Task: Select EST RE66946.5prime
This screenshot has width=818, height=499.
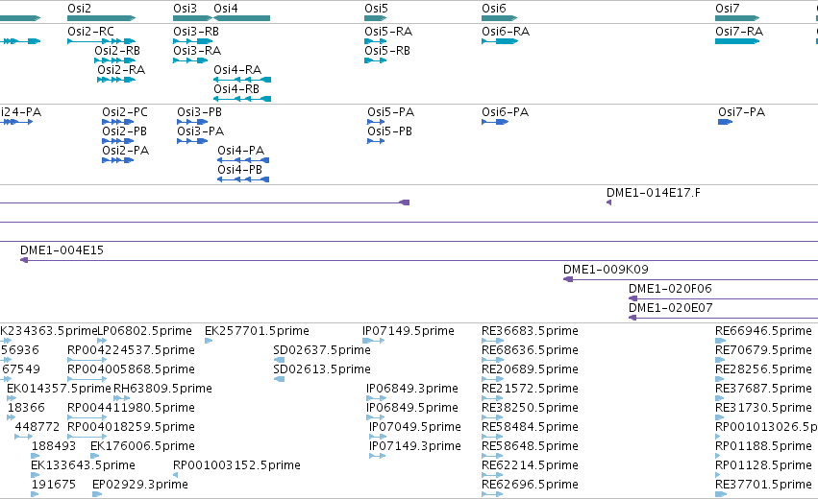Action: click(x=720, y=341)
